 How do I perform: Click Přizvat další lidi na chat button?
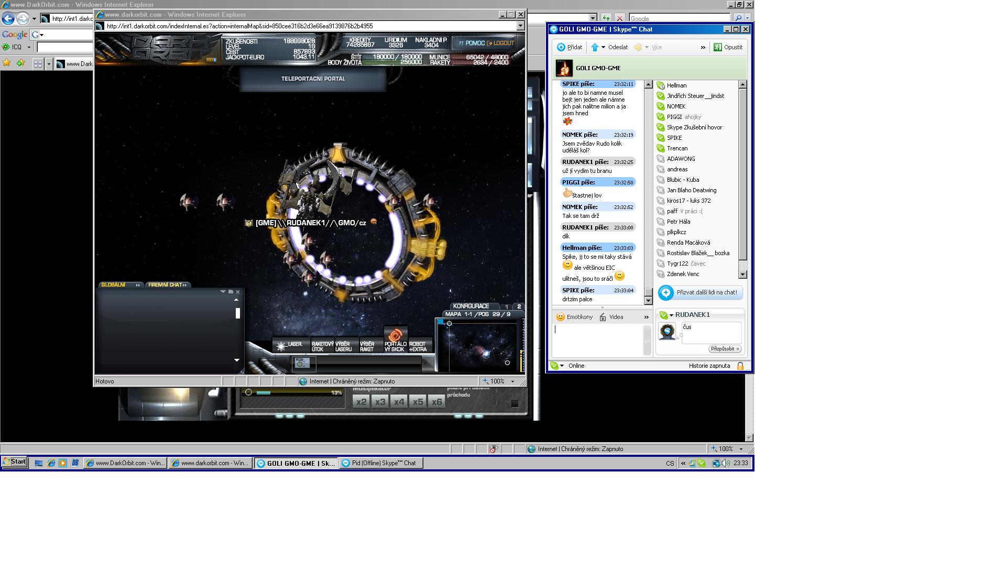pos(700,292)
